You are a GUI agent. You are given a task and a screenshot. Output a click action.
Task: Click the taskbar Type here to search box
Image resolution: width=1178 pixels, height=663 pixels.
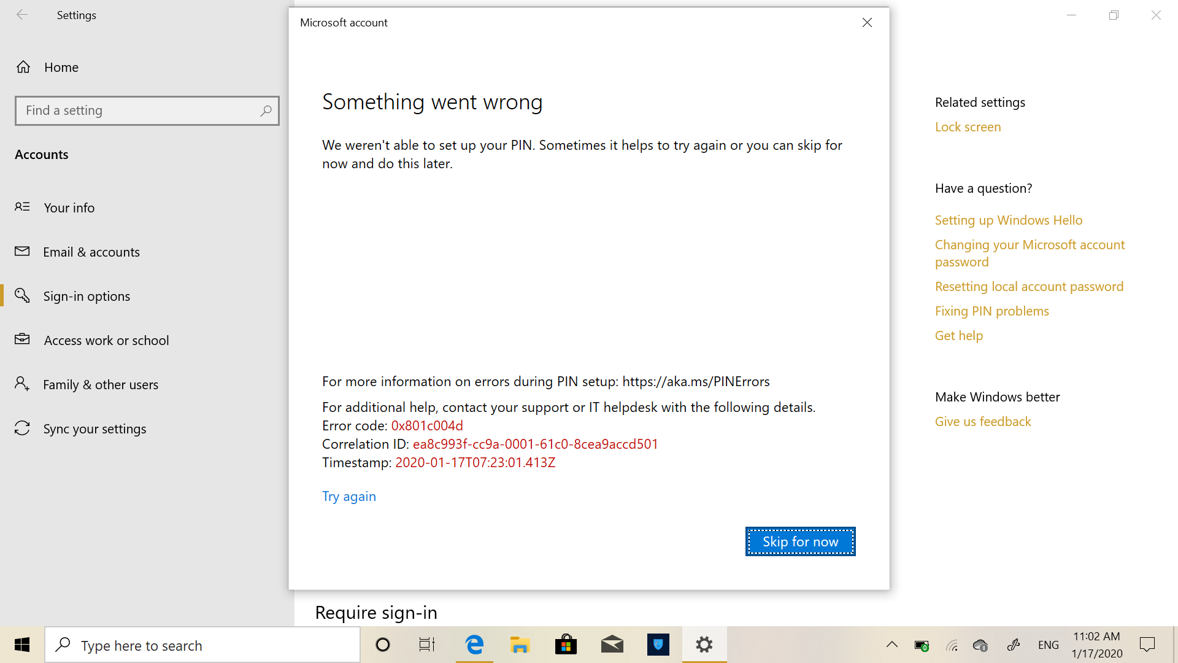click(x=202, y=645)
